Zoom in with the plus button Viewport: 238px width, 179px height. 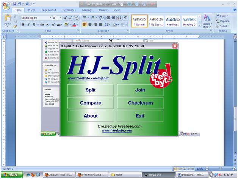click(x=234, y=169)
